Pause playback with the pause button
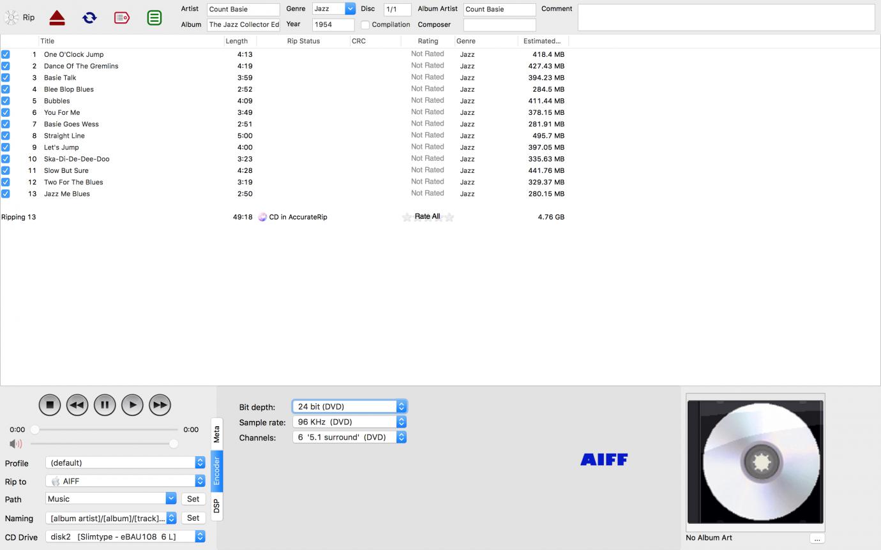881x550 pixels. tap(105, 405)
